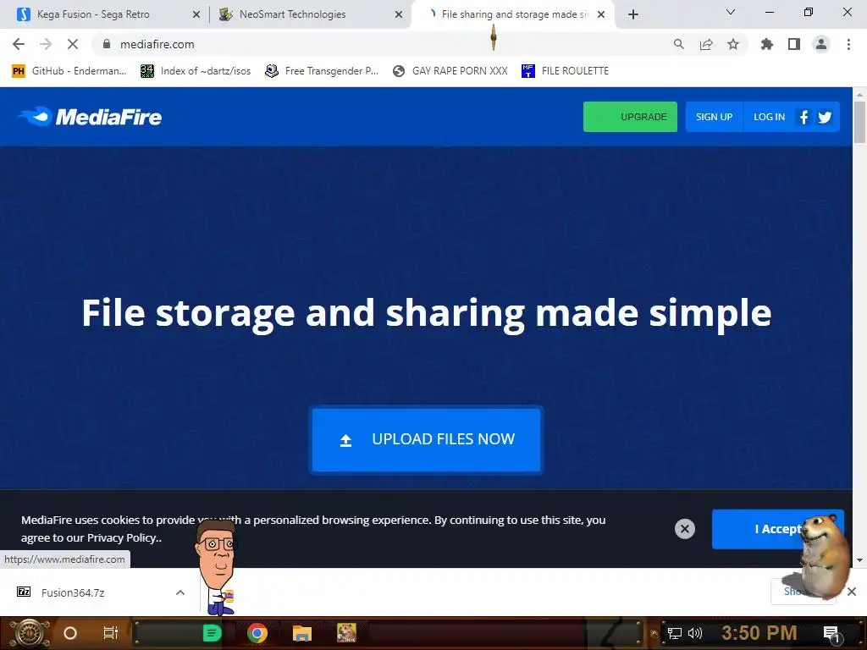867x650 pixels.
Task: Click UPLOAD FILES NOW
Action: (427, 440)
